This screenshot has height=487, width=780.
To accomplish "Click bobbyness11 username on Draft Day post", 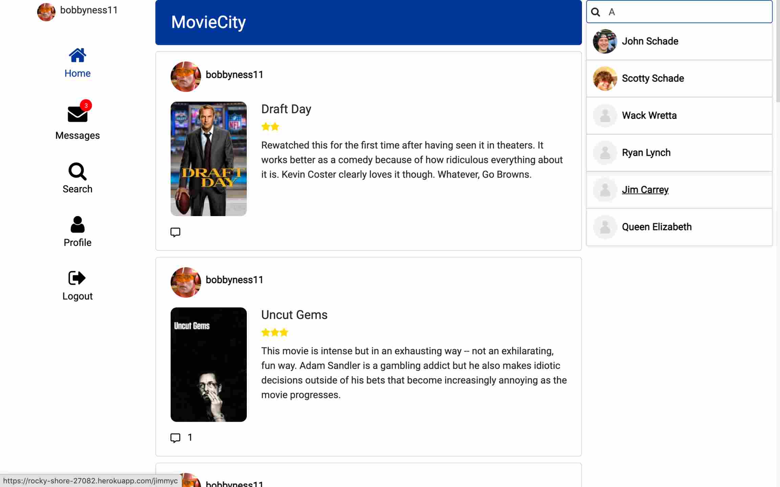I will (234, 75).
